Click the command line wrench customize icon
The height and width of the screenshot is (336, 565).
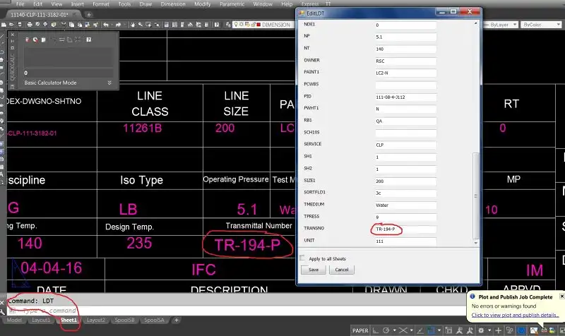pyautogui.click(x=3, y=311)
